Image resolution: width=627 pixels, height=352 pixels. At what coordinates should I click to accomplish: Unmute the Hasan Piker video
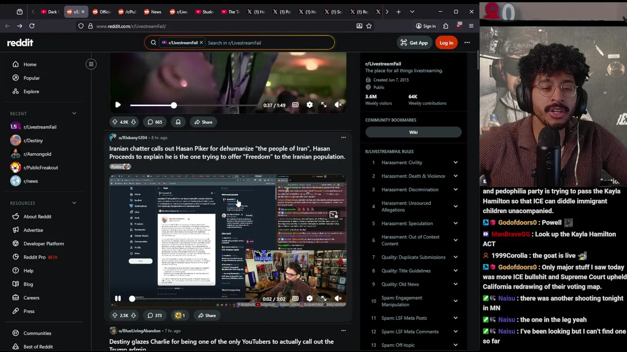click(338, 298)
